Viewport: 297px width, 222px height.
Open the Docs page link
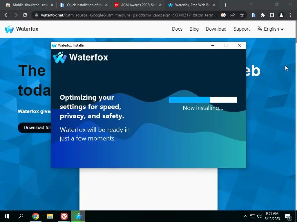(x=177, y=29)
